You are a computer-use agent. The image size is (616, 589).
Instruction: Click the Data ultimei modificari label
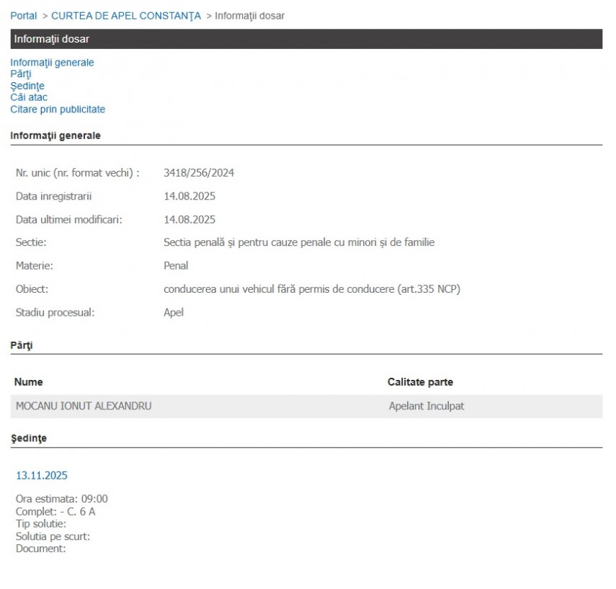(x=68, y=219)
